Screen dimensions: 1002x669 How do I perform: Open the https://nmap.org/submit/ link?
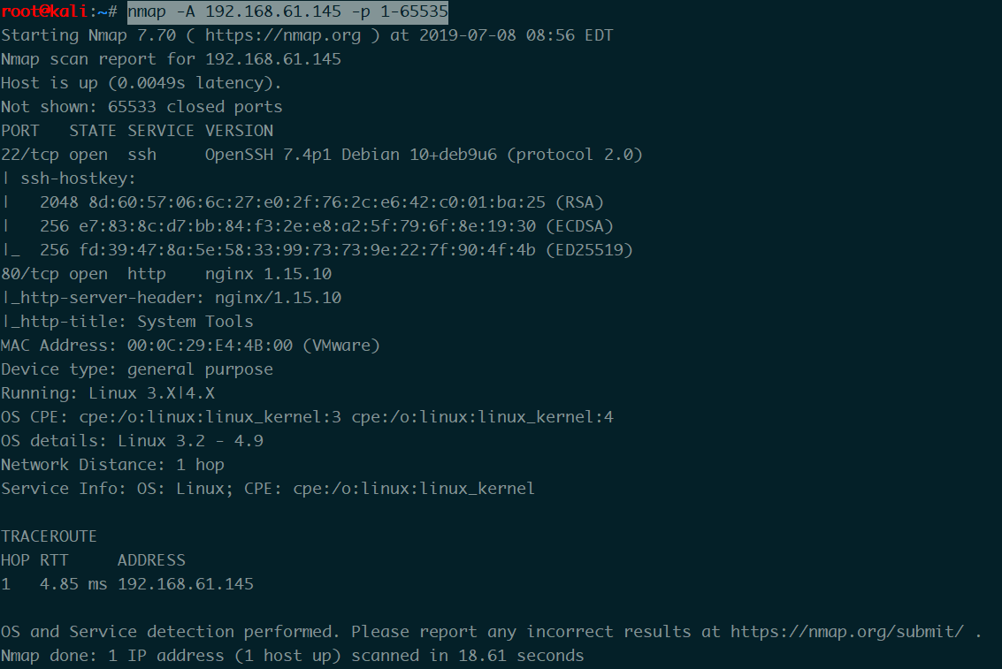[846, 632]
